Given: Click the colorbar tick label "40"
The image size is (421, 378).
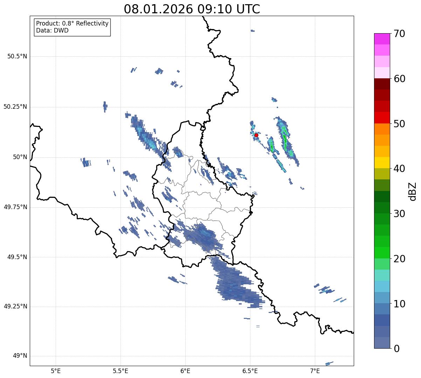Looking at the screenshot, I should point(399,169).
